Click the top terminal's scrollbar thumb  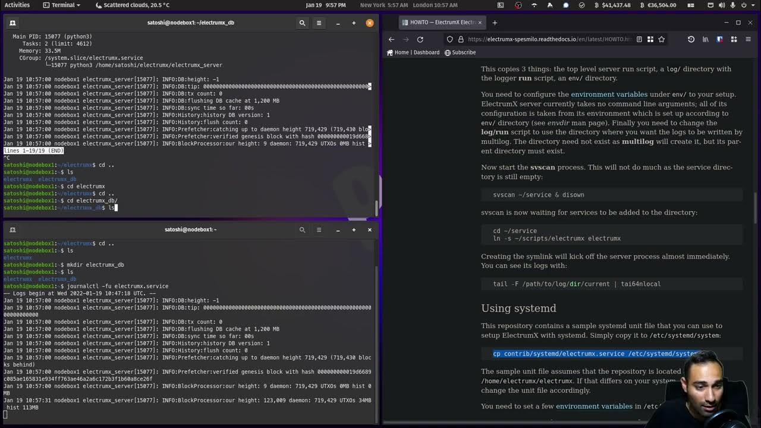[376, 208]
